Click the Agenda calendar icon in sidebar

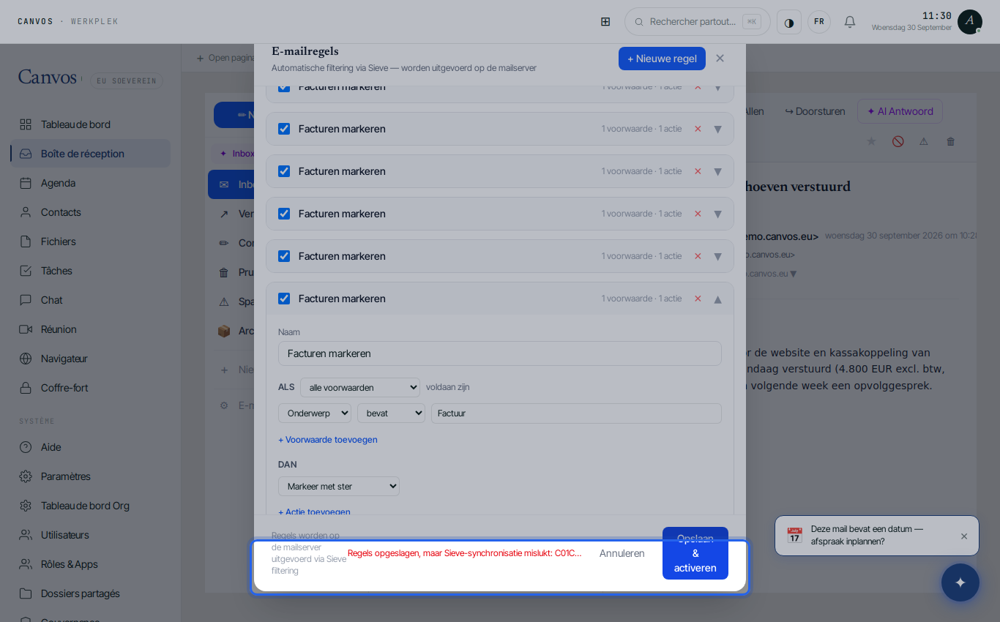[x=26, y=183]
